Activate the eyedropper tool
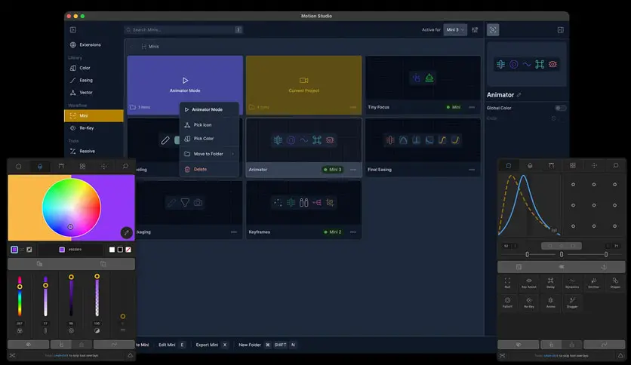The width and height of the screenshot is (631, 365). pos(126,233)
